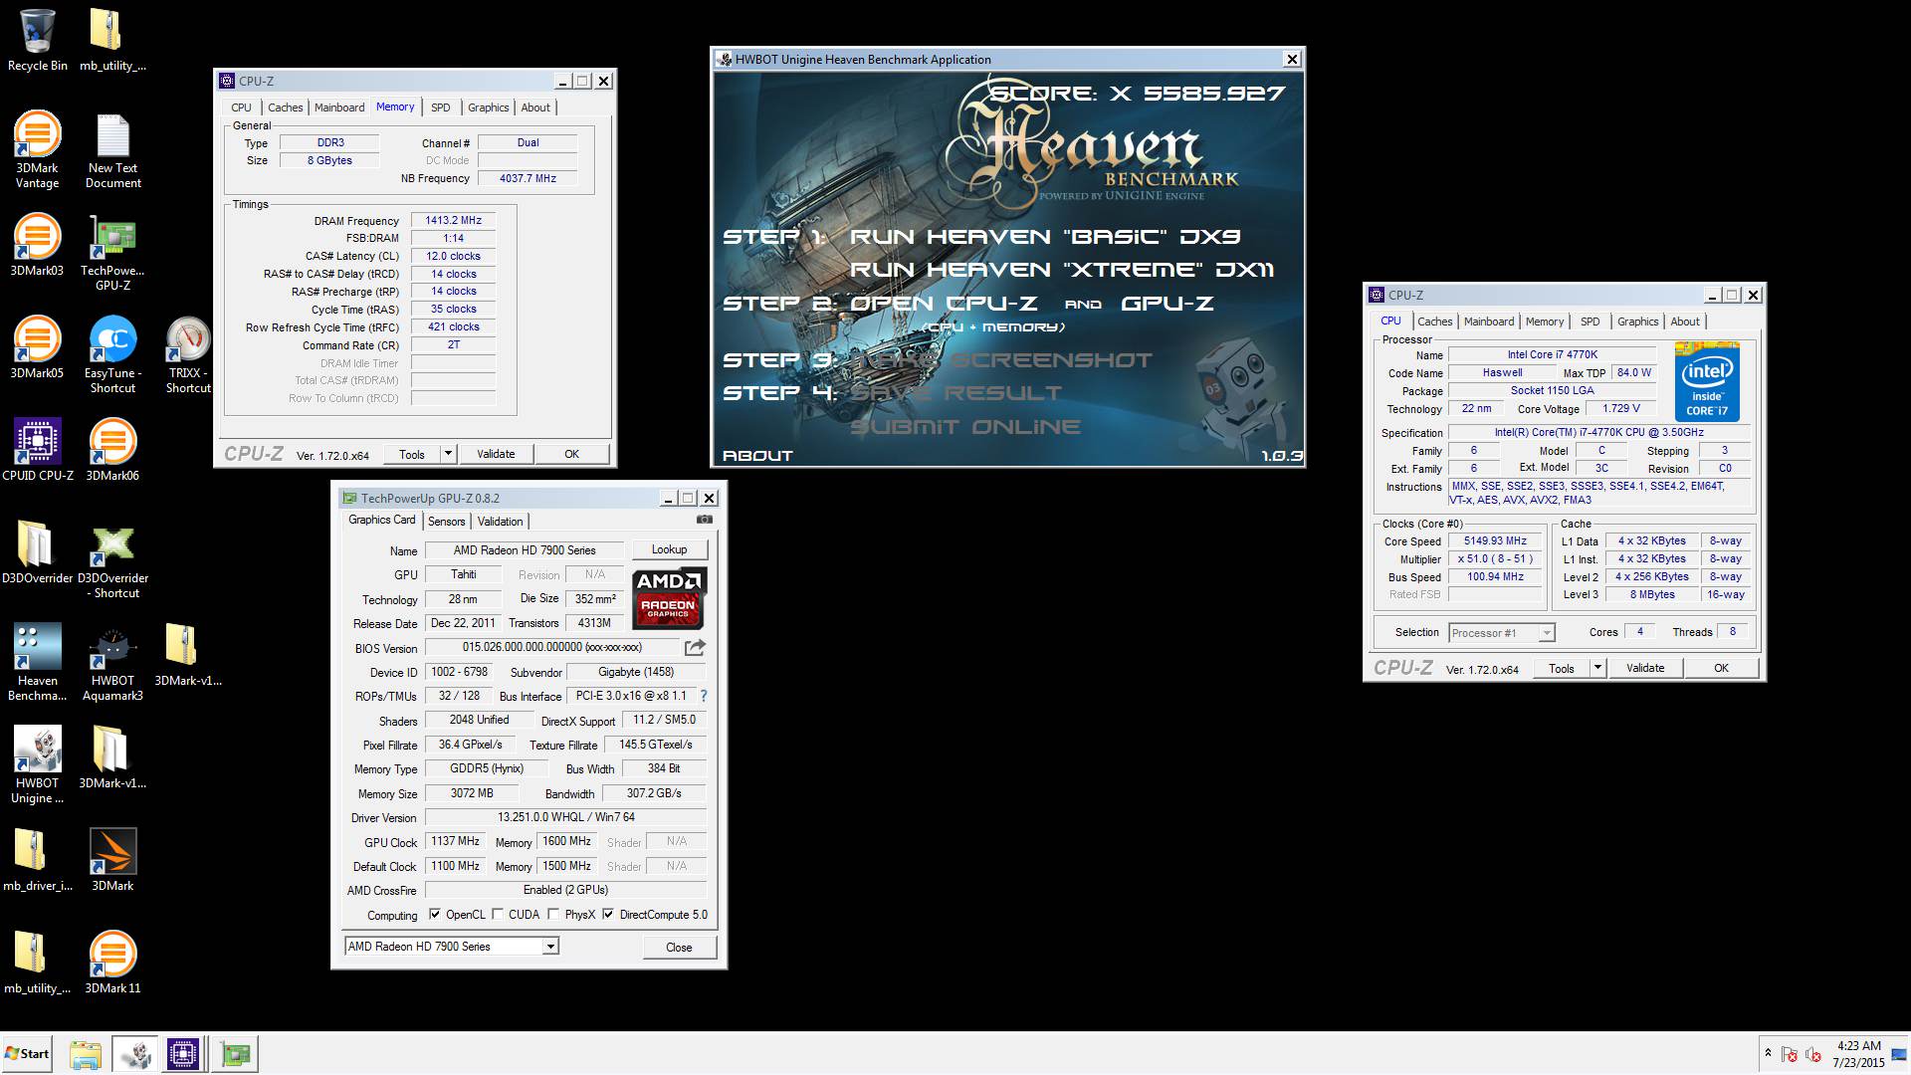1911x1075 pixels.
Task: Toggle CUDA checkbox in GPU-Z
Action: [x=498, y=915]
